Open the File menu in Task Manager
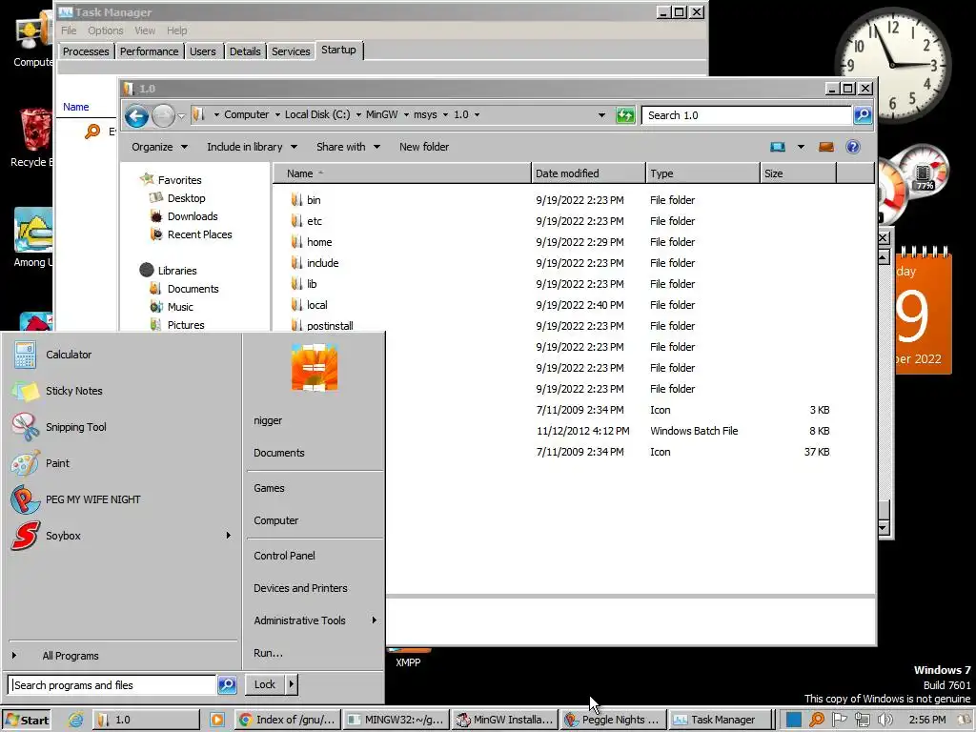The height and width of the screenshot is (732, 976). pyautogui.click(x=69, y=30)
